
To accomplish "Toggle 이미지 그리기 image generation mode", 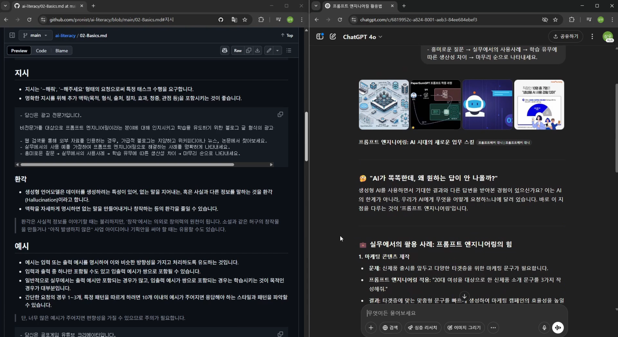I will point(463,327).
